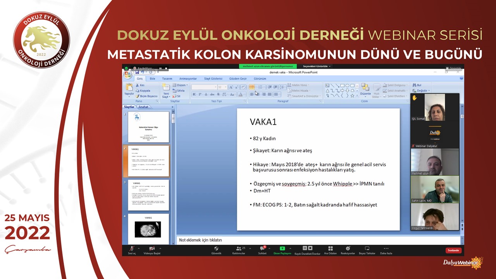Open Katılımcılar participants panel
Screen dimensions: 496x279
[x=239, y=249]
